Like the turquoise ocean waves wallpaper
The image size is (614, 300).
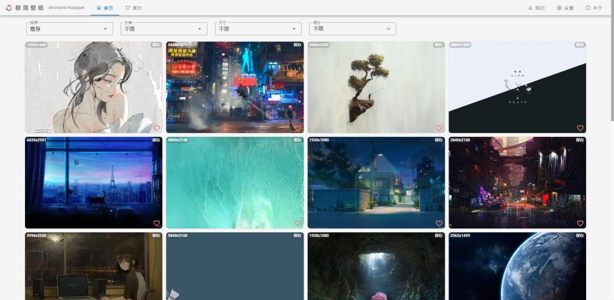tap(298, 223)
